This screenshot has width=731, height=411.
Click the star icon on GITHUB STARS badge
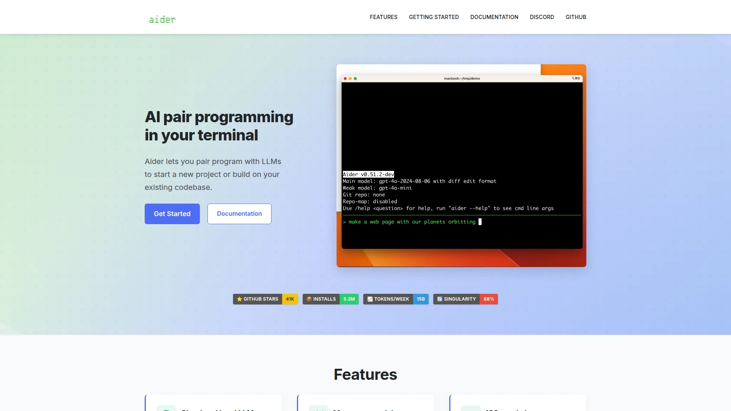point(239,299)
